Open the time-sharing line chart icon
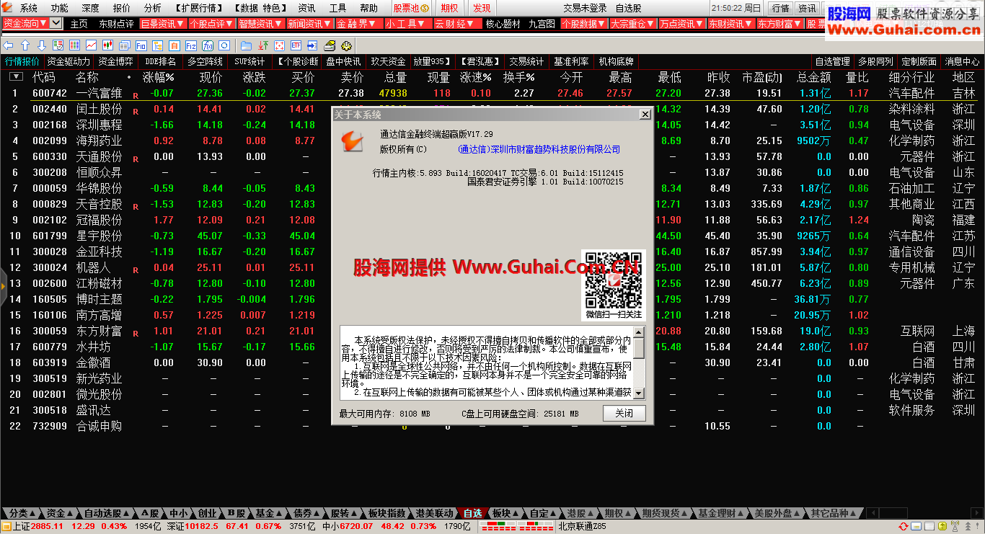The width and height of the screenshot is (985, 534). (x=91, y=45)
